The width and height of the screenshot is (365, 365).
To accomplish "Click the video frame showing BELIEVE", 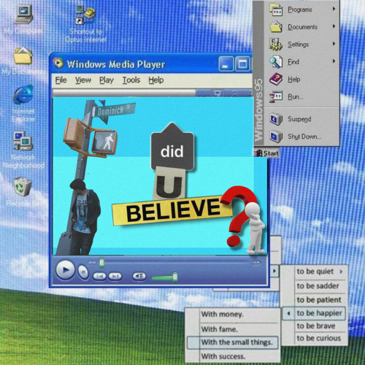I will pyautogui.click(x=160, y=176).
